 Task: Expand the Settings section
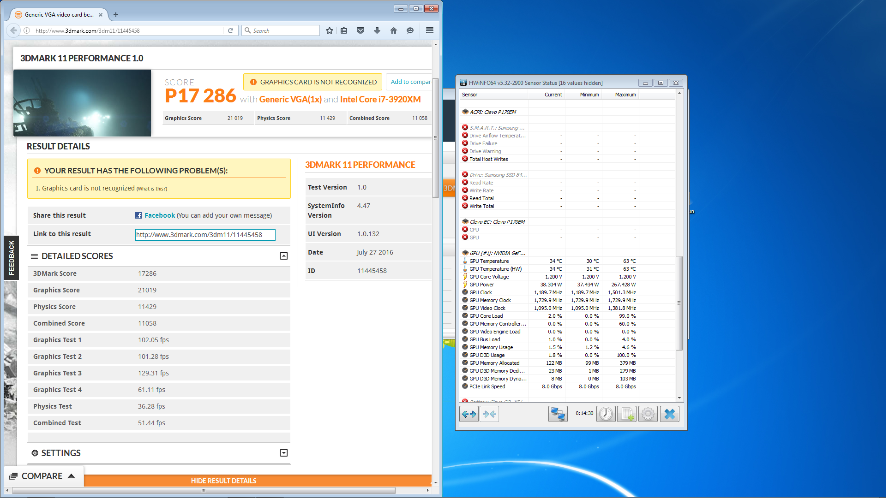(285, 454)
